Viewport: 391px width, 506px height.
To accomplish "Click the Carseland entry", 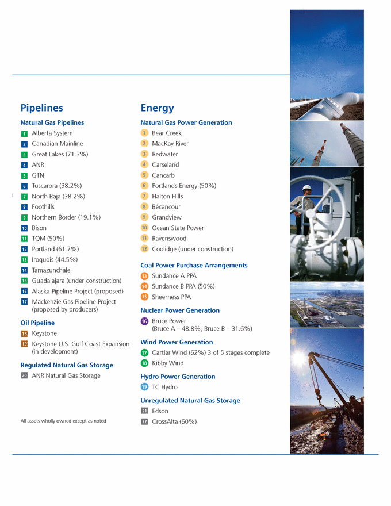I will click(x=166, y=165).
